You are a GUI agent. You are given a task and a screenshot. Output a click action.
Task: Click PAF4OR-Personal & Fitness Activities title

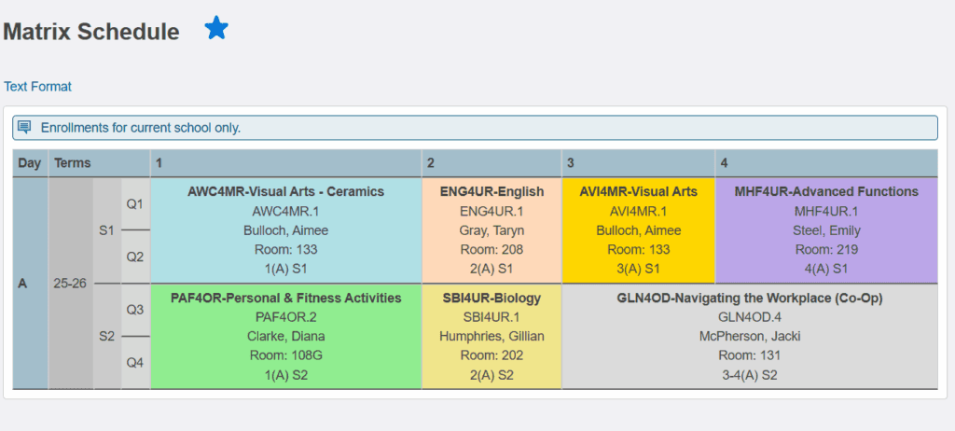tap(285, 299)
